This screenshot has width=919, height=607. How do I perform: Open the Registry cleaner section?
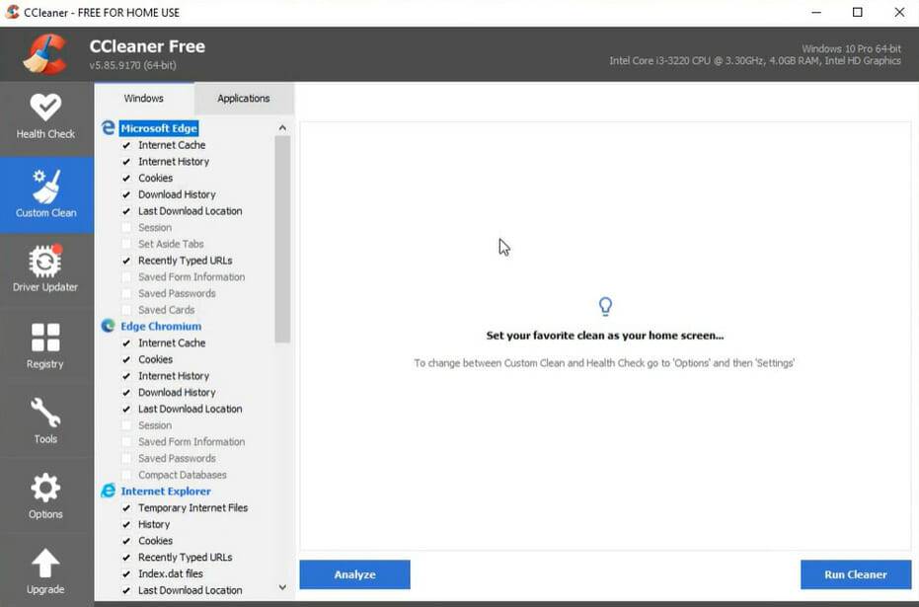point(45,343)
